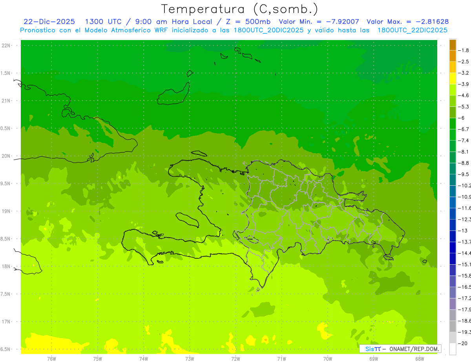Click the "-1.8" colorbar value

click(464, 50)
